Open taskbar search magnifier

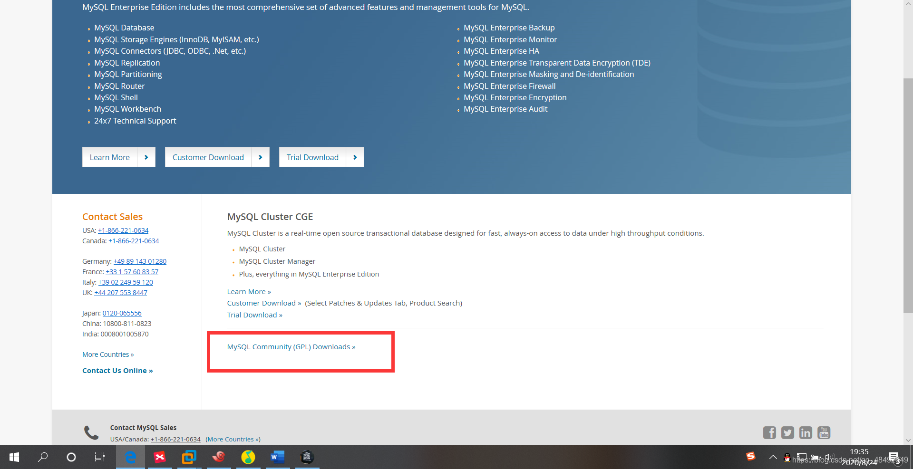(x=43, y=457)
